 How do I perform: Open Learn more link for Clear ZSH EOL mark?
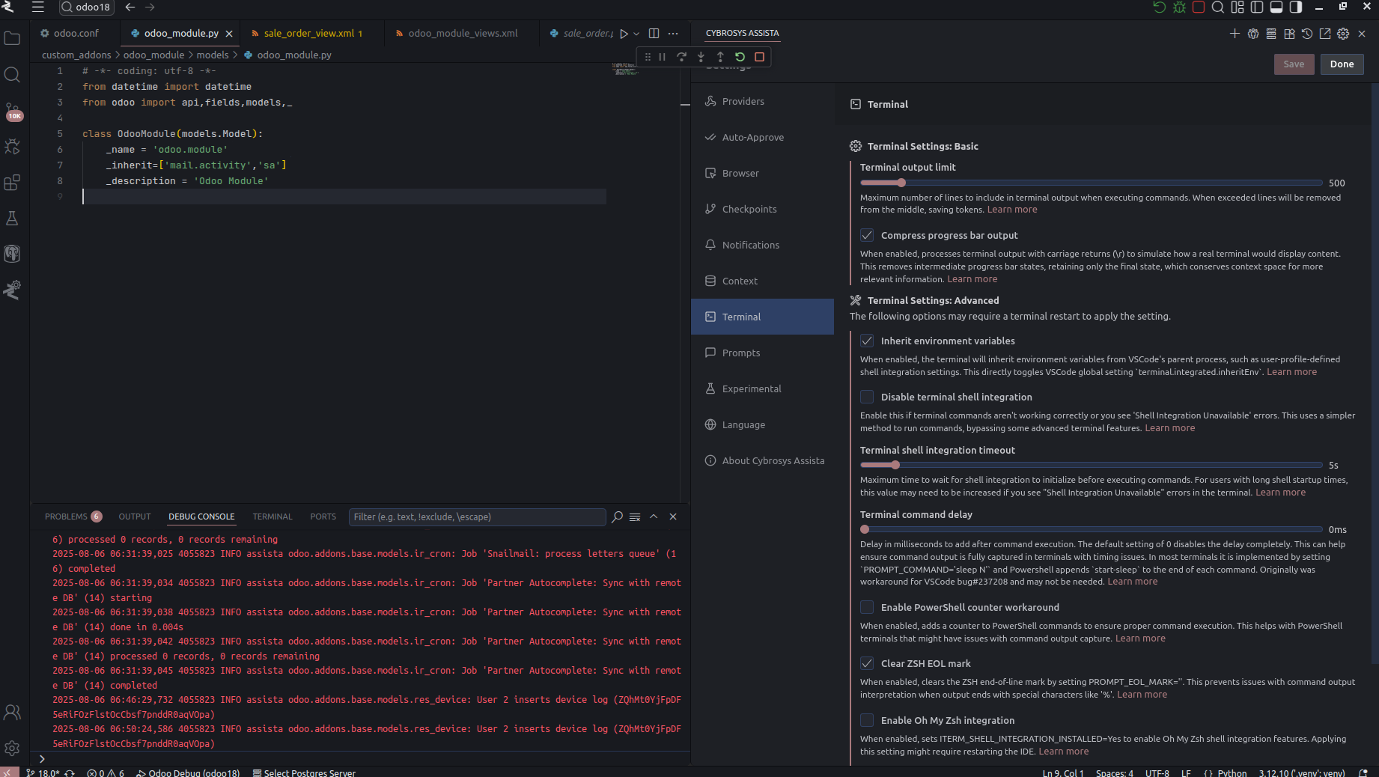1142,695
